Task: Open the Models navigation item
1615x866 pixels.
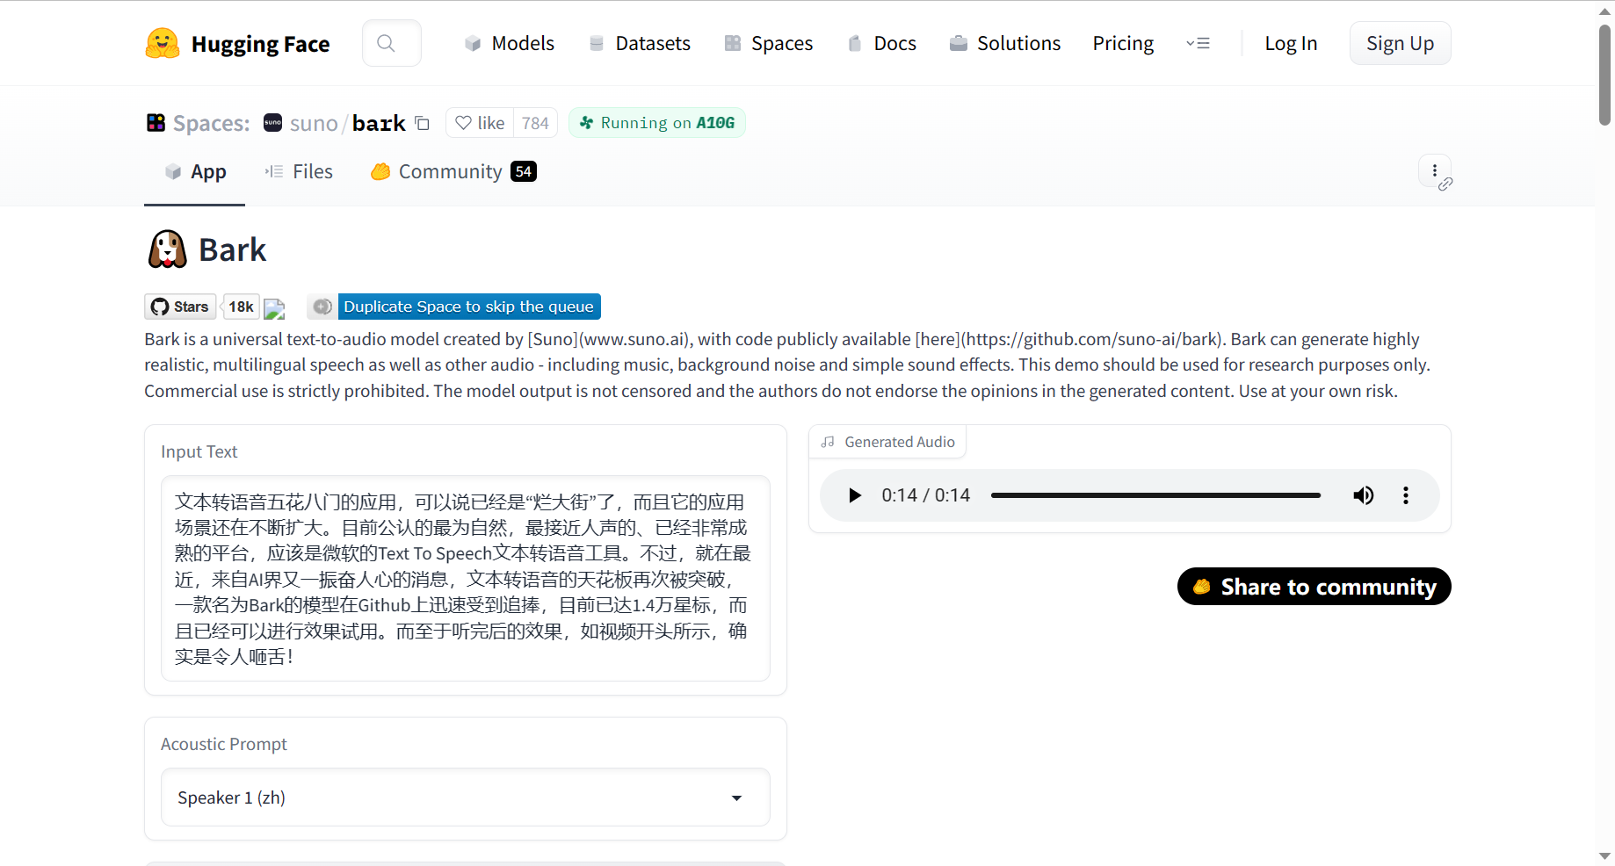Action: pos(510,43)
